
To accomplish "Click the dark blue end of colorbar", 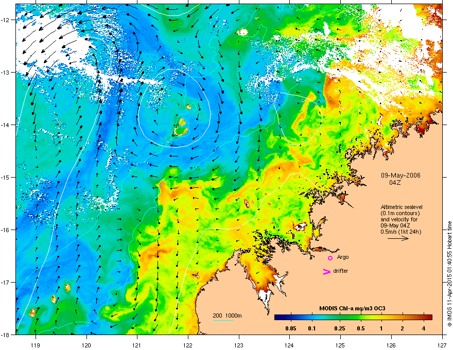I will coord(278,317).
